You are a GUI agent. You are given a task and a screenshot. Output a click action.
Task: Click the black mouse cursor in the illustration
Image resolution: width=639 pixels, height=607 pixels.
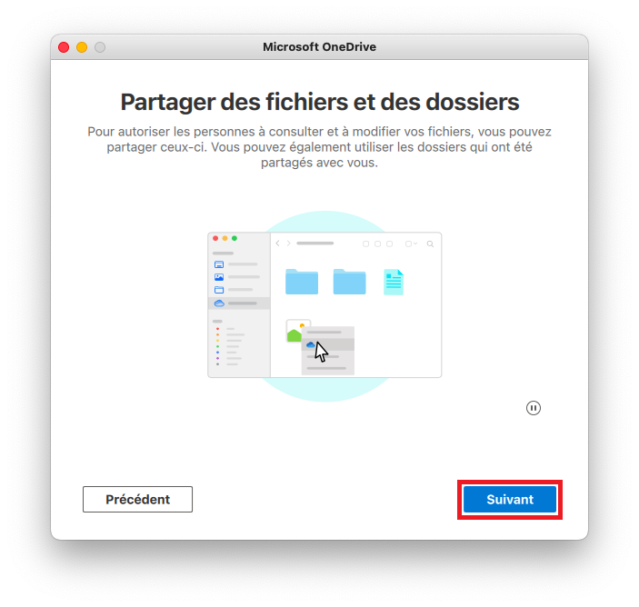(321, 352)
